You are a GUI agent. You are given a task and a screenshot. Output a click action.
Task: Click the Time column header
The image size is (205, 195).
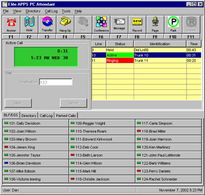pos(194,44)
